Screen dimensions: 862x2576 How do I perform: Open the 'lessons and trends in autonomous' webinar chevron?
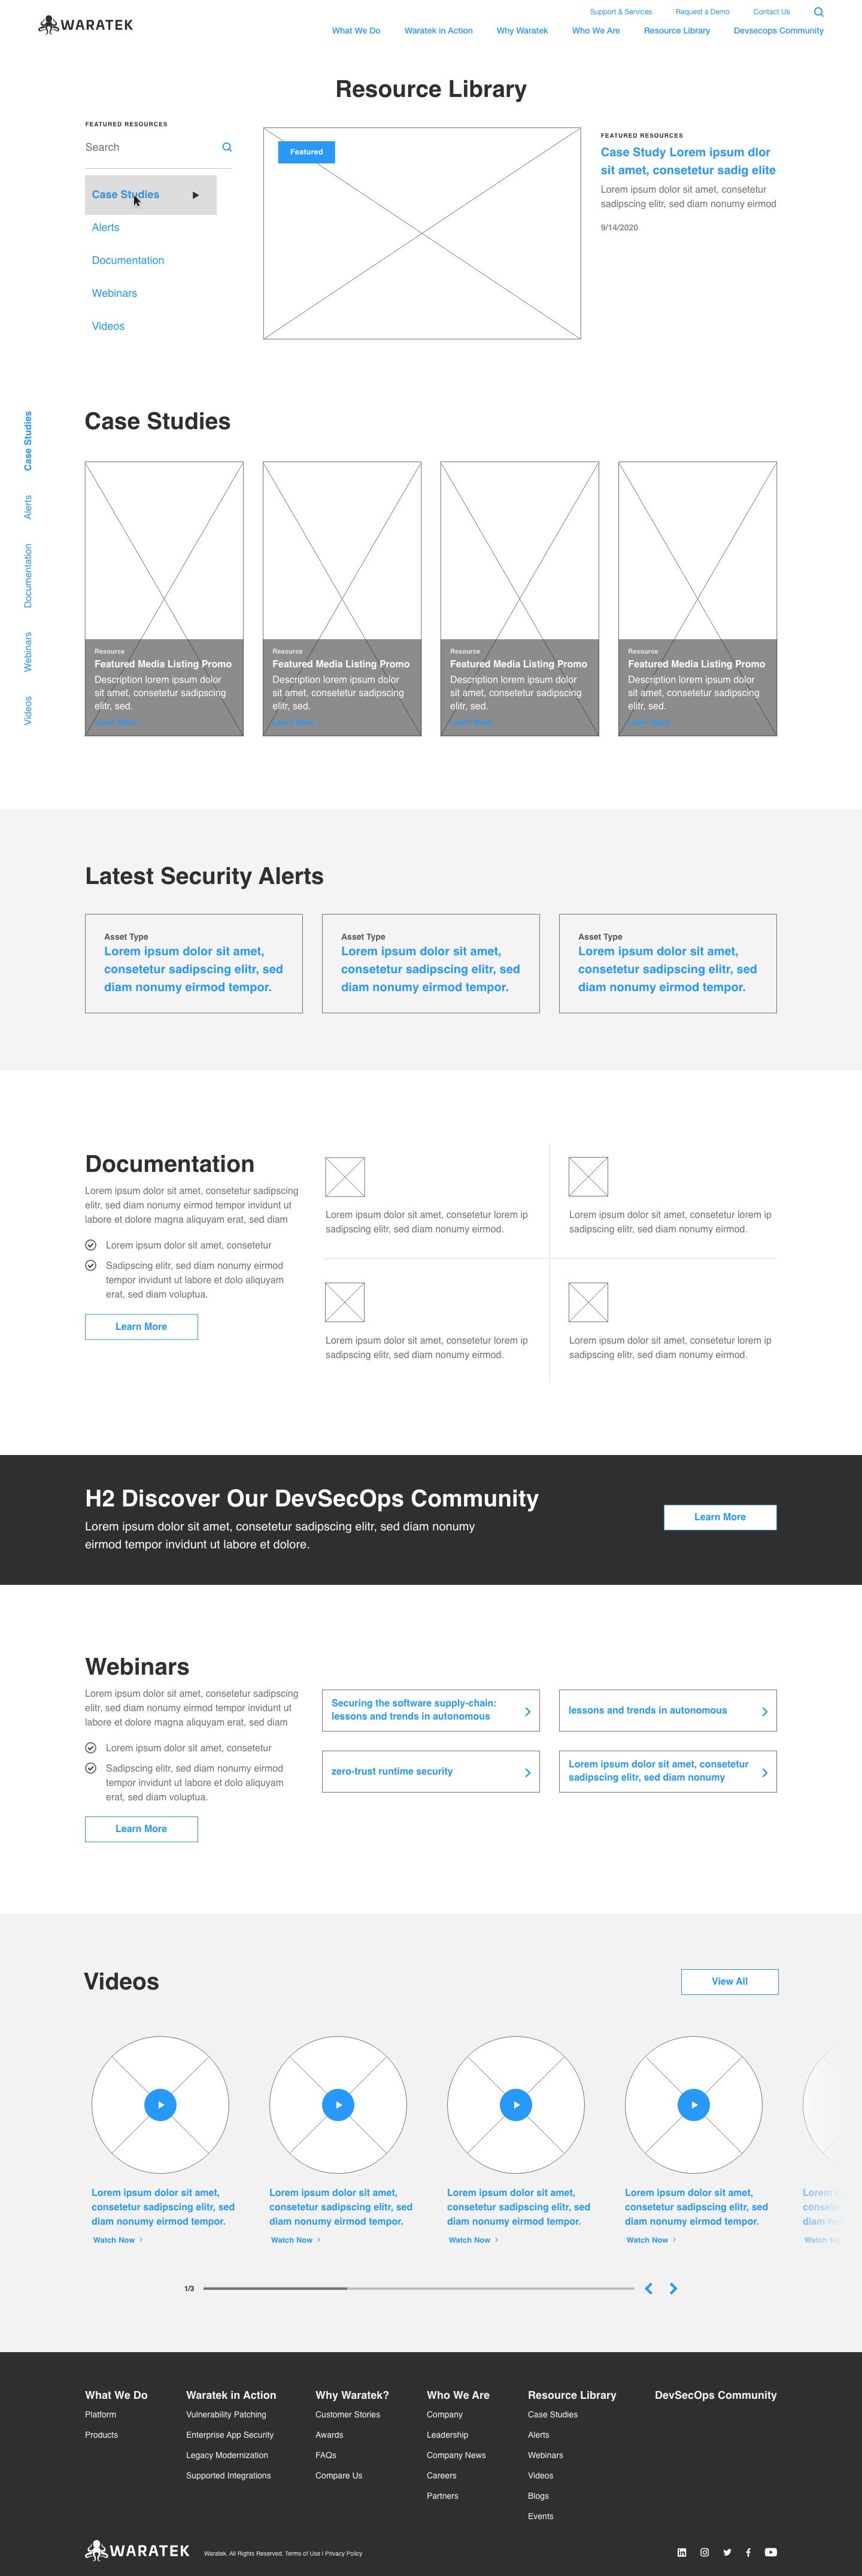tap(764, 1711)
